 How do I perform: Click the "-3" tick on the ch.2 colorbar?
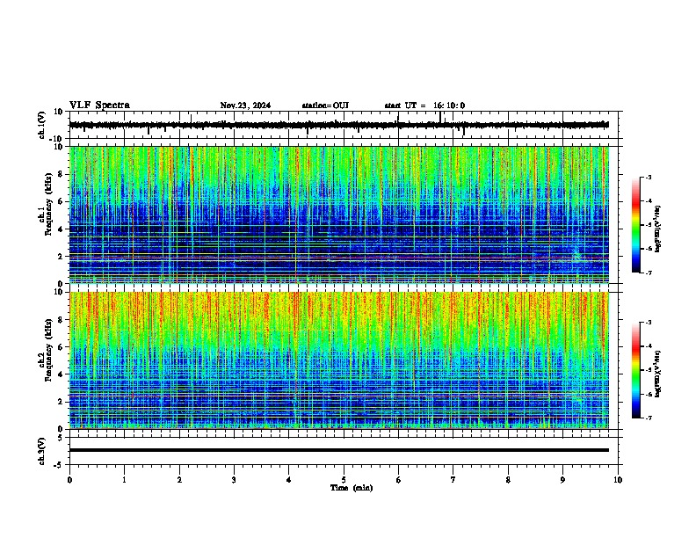coord(648,323)
